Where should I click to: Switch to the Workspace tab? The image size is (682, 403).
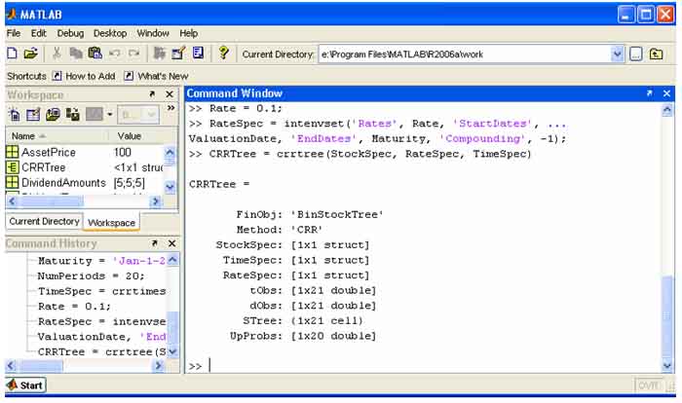(x=111, y=222)
